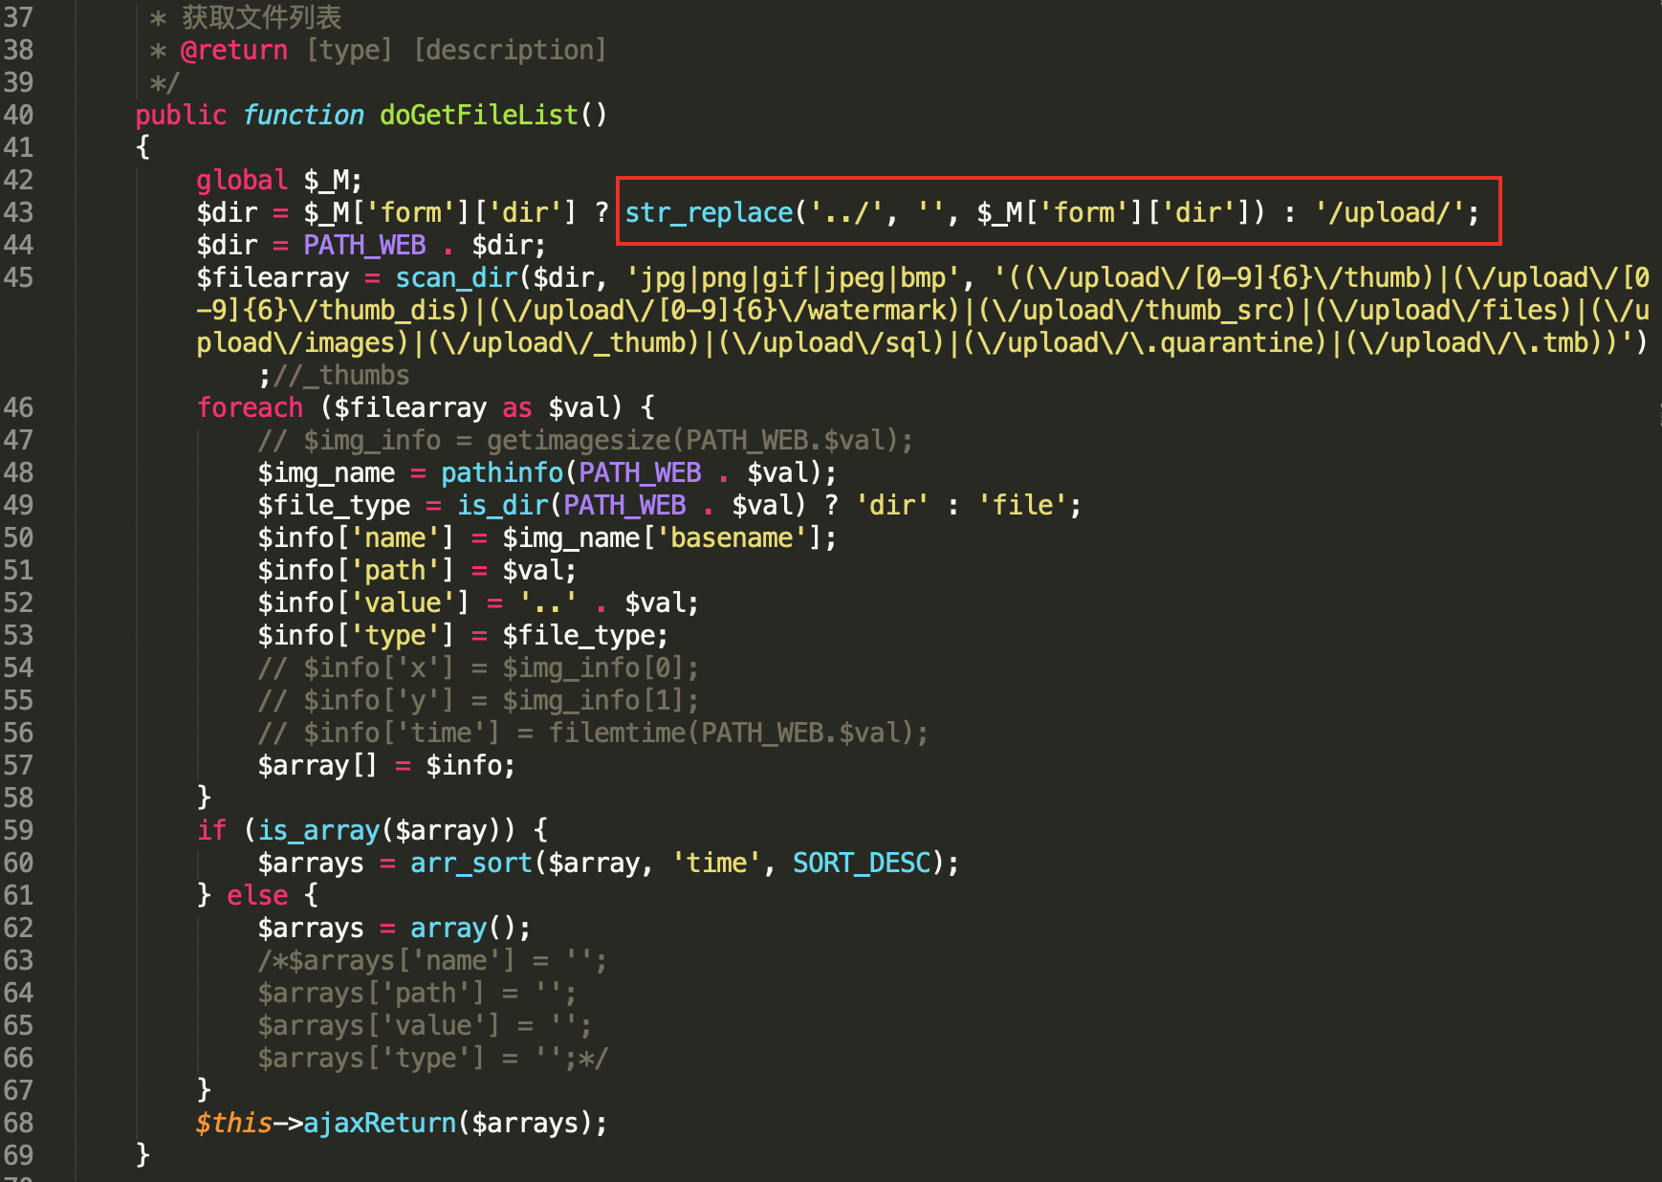Click the is_array call on line 59
This screenshot has width=1662, height=1182.
(318, 830)
